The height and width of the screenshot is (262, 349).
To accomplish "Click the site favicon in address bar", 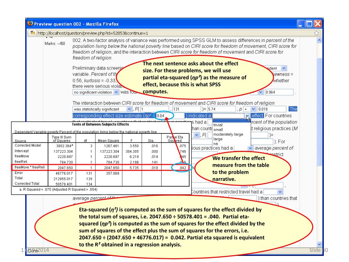I will click(x=33, y=33).
